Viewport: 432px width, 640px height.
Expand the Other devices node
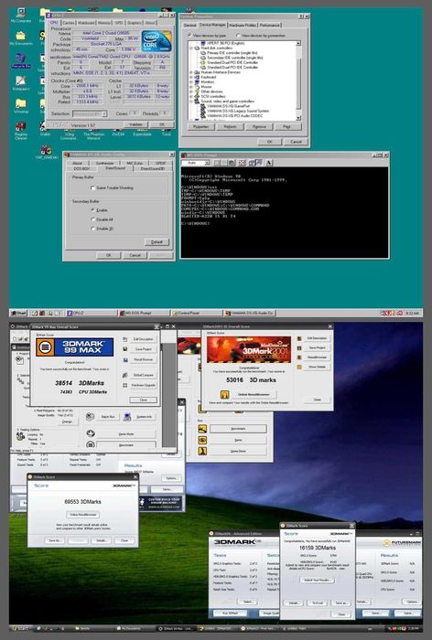point(191,91)
